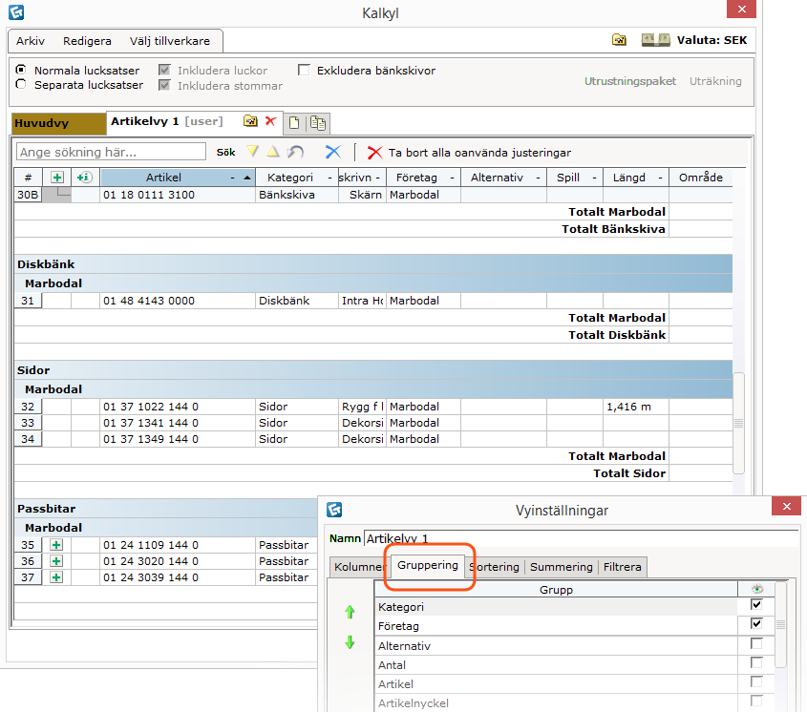Check the Artikelnyckel grouping checkbox

(756, 701)
